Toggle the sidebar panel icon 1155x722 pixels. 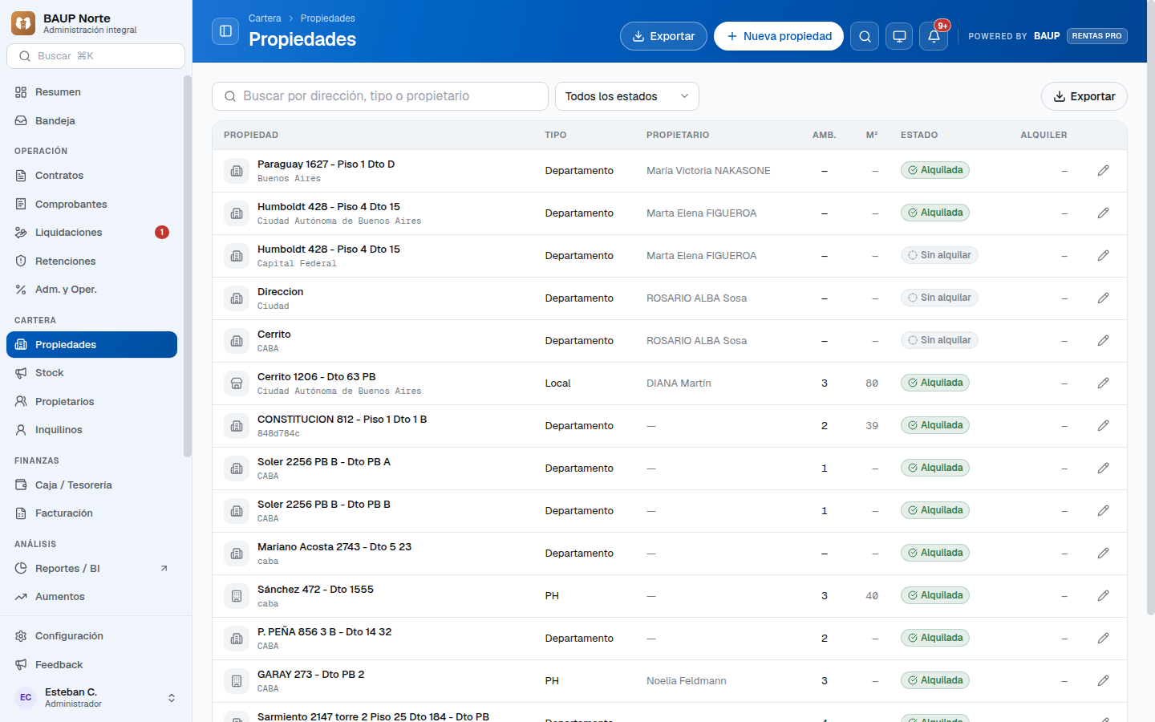[x=225, y=31]
